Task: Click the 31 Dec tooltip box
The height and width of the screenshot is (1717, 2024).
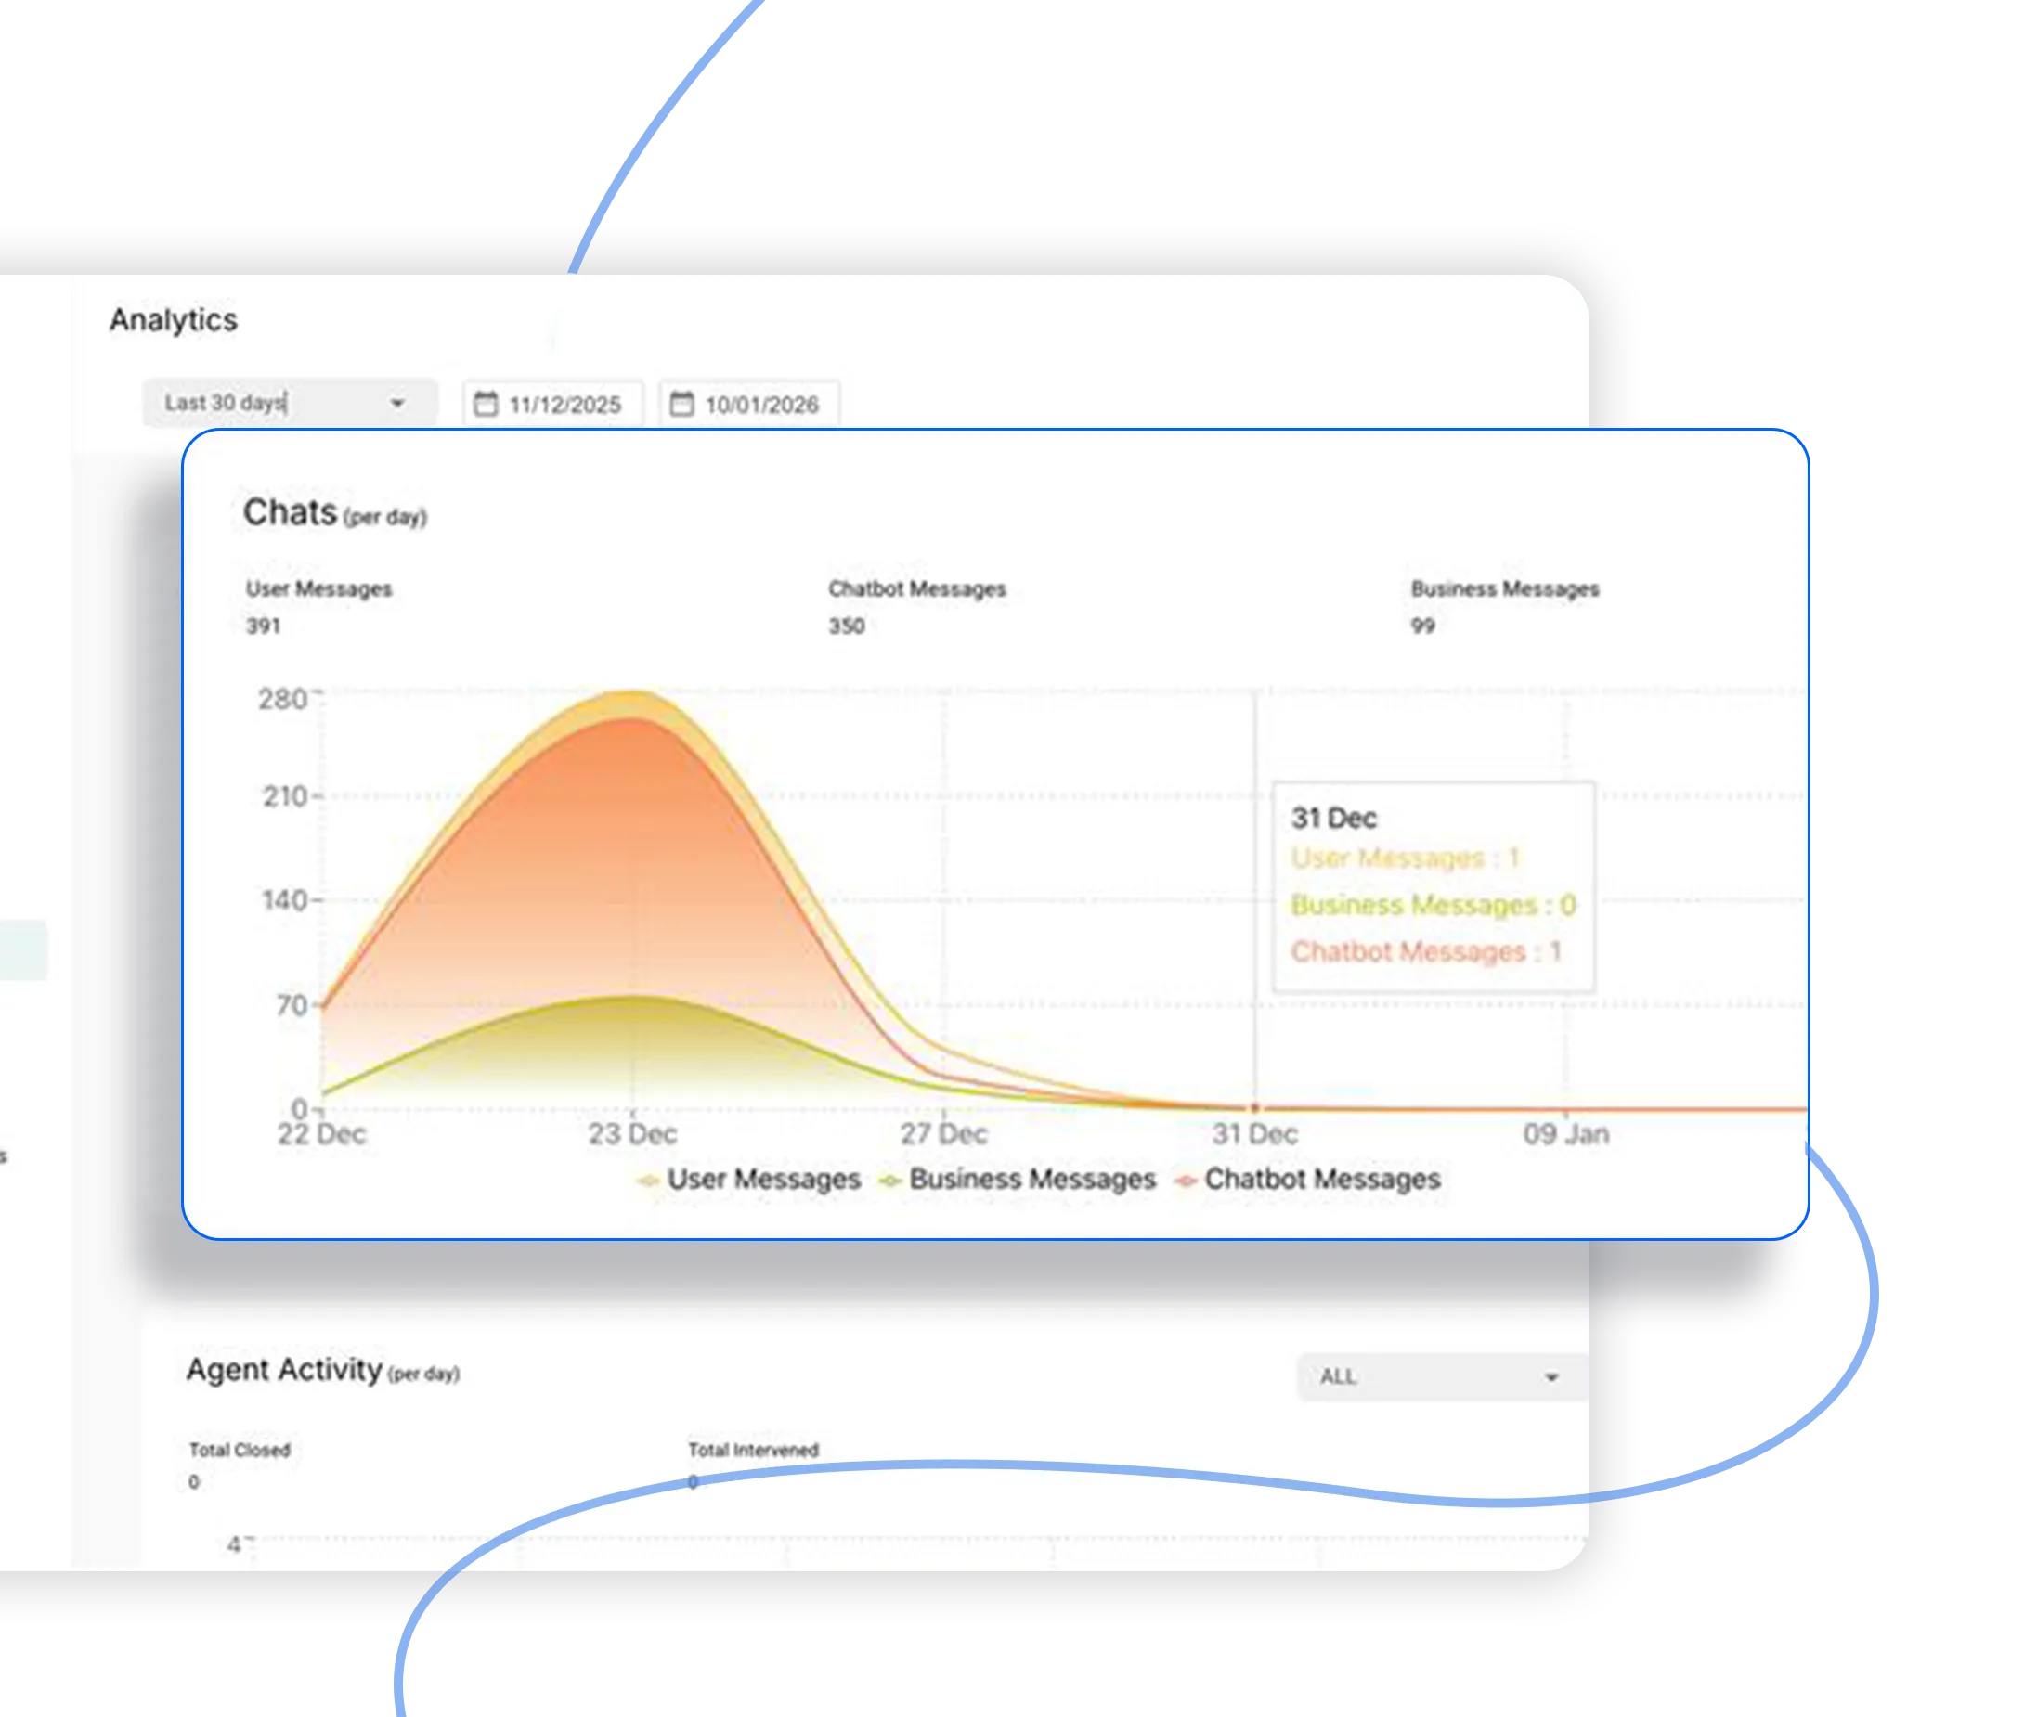Action: click(x=1434, y=884)
